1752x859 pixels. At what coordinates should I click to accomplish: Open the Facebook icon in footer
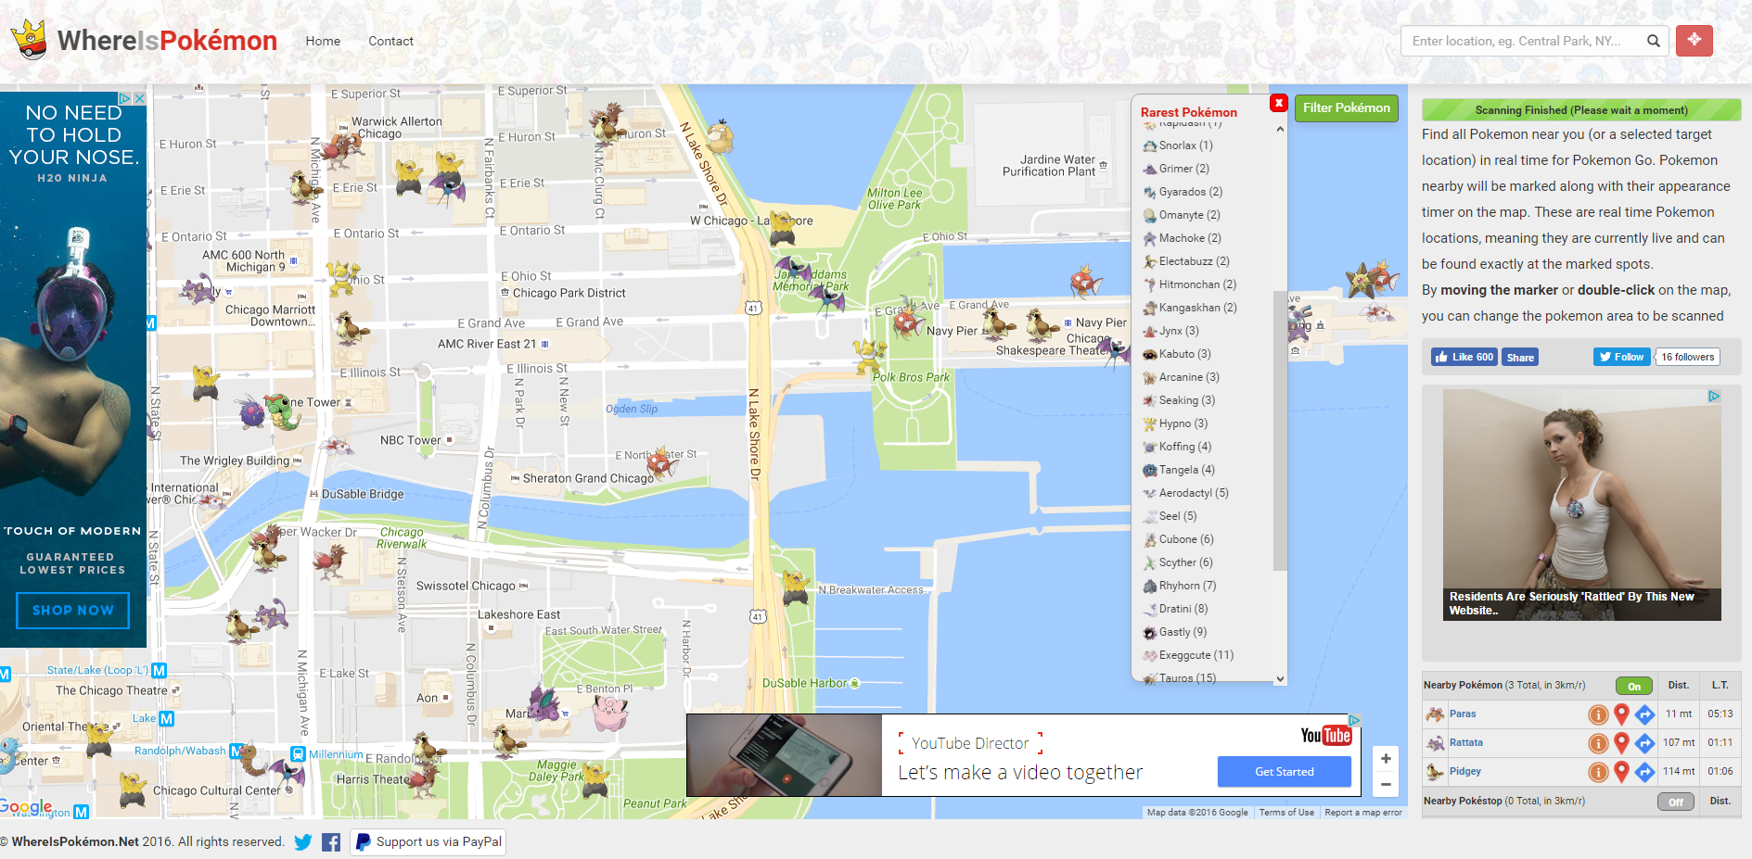[331, 842]
